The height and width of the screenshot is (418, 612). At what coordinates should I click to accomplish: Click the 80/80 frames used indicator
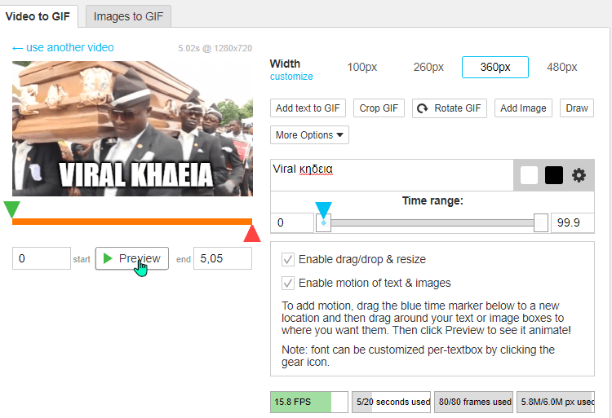[x=473, y=402]
